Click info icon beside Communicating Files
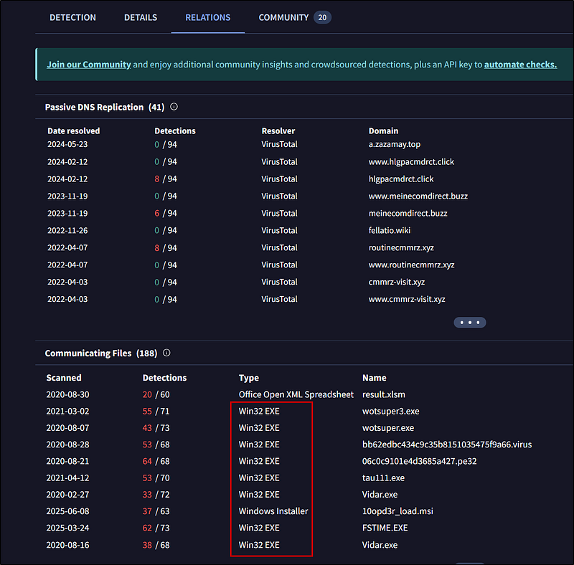The height and width of the screenshot is (565, 574). click(166, 353)
